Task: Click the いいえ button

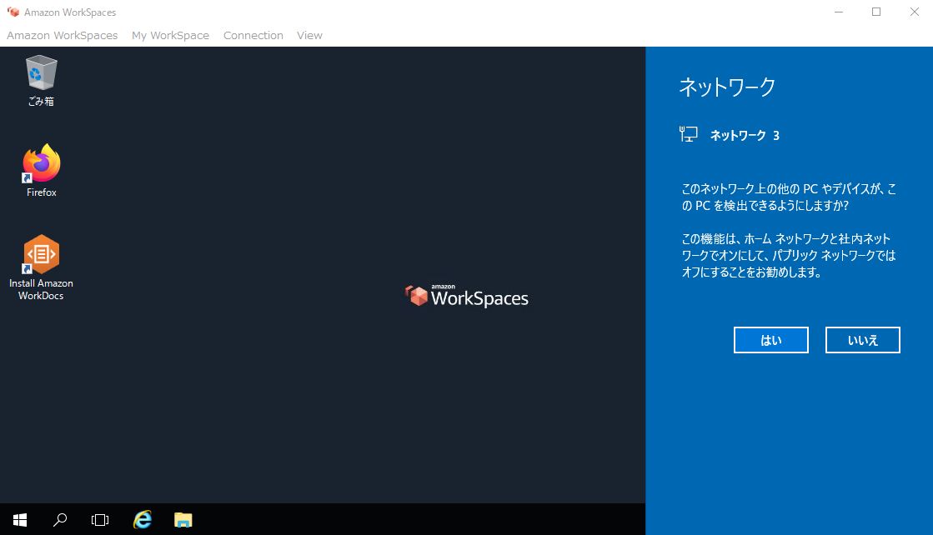Action: tap(862, 340)
